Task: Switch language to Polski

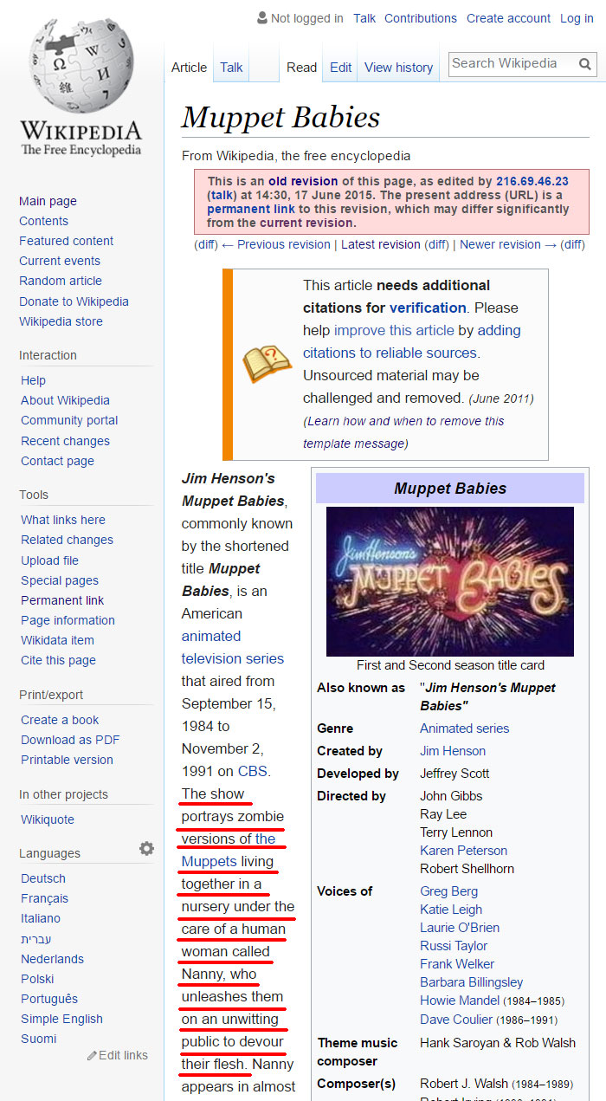Action: coord(37,979)
